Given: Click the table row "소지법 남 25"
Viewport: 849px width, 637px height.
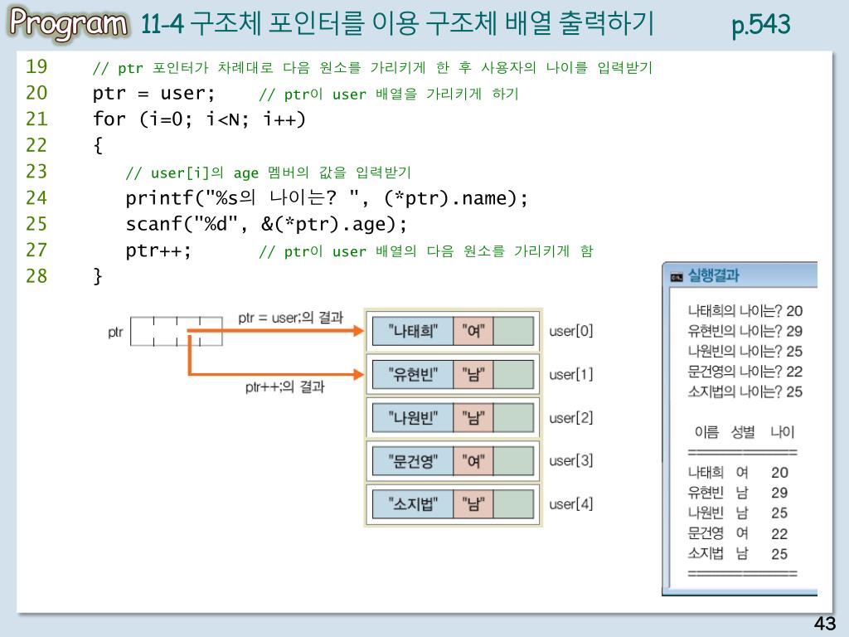Looking at the screenshot, I should pyautogui.click(x=738, y=554).
